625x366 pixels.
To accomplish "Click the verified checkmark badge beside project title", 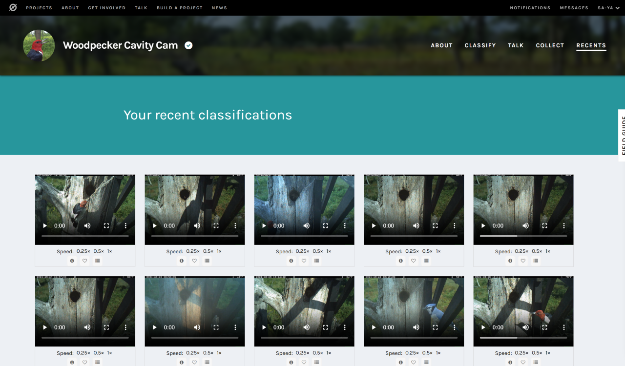I will pos(188,45).
